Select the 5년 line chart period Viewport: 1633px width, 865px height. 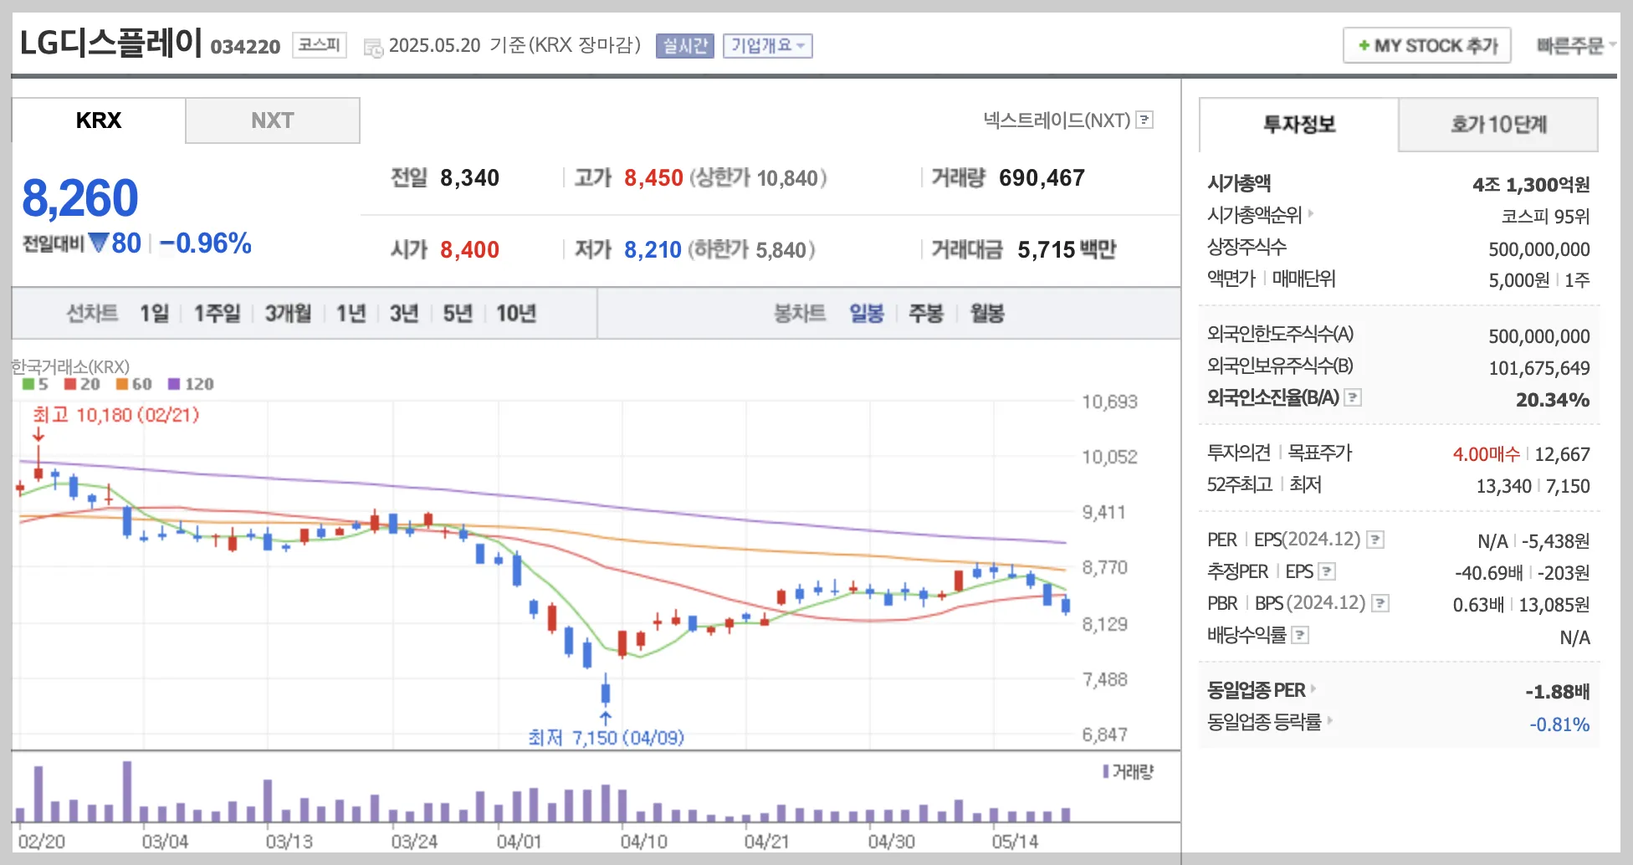[458, 314]
